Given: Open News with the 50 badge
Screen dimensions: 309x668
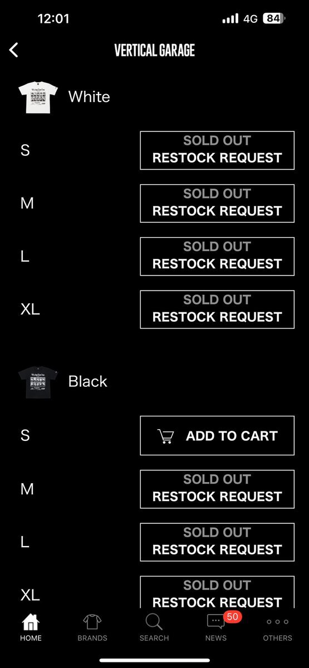Looking at the screenshot, I should tap(216, 622).
